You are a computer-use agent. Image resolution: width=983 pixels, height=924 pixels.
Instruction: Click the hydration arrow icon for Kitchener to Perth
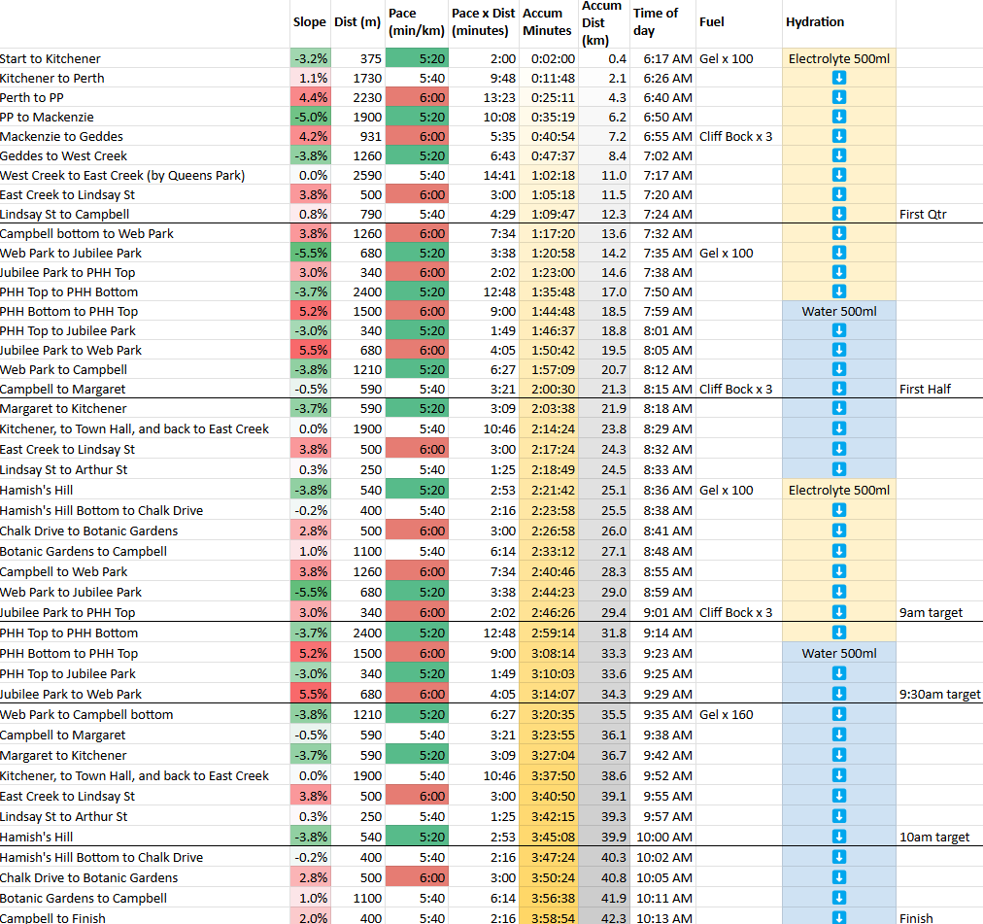(838, 78)
